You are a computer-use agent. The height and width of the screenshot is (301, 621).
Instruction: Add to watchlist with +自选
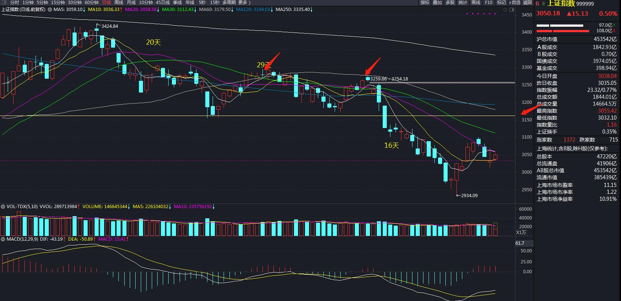click(x=515, y=3)
